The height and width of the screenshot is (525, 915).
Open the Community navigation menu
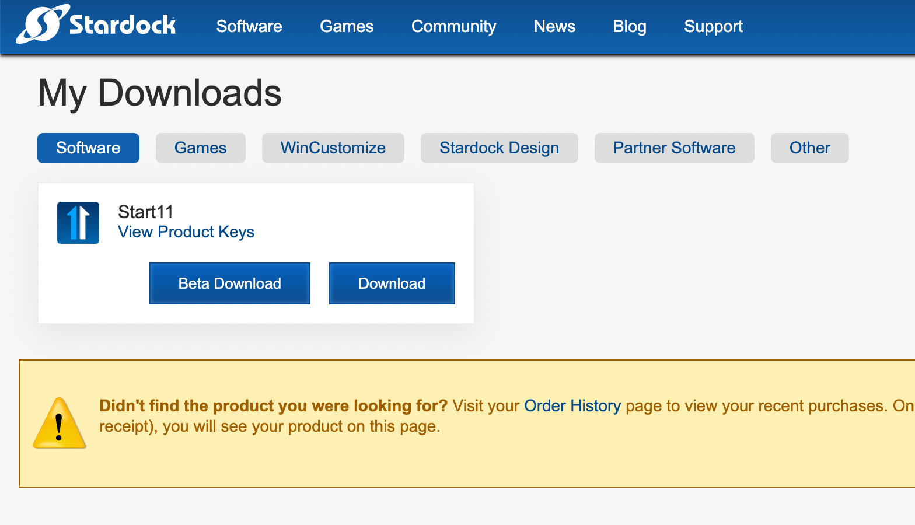pyautogui.click(x=454, y=26)
